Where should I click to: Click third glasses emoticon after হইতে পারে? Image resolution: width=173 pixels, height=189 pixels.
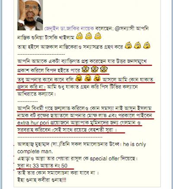(104, 69)
